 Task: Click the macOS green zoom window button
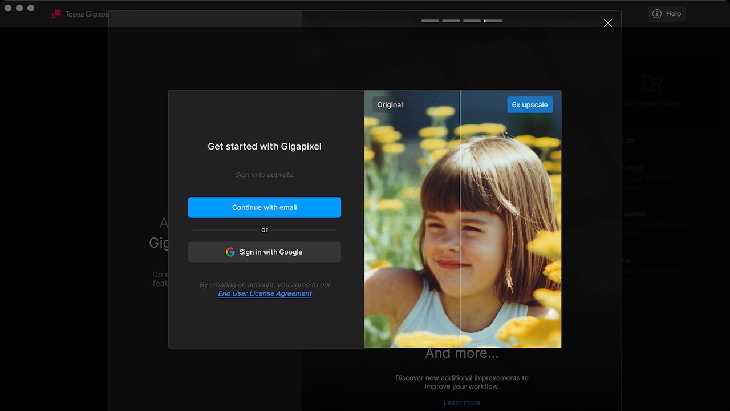[x=31, y=8]
